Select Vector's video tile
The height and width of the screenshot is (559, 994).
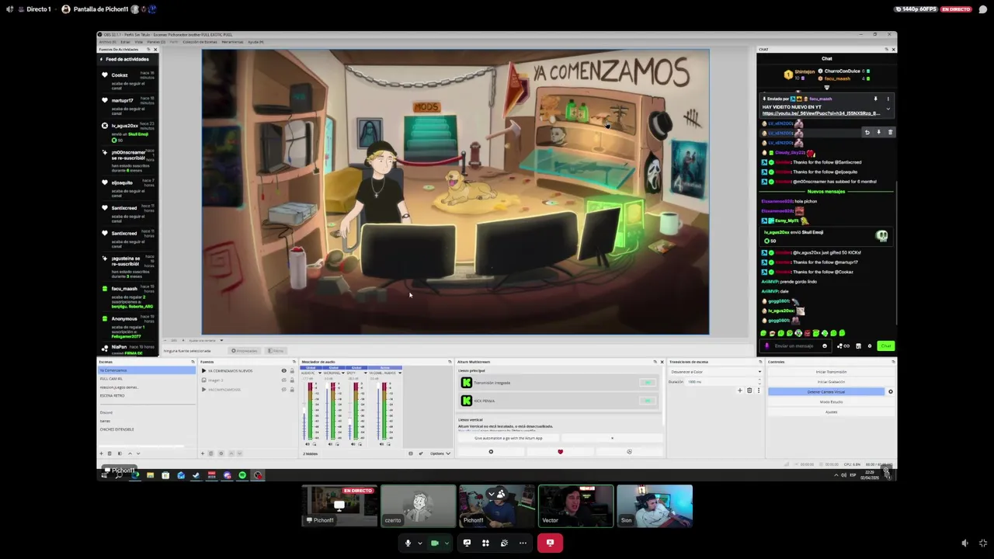[x=575, y=505]
